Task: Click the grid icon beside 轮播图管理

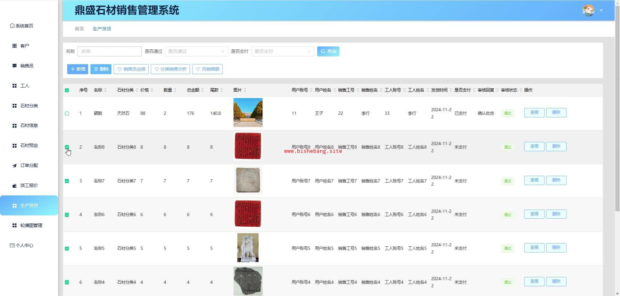Action: click(15, 225)
